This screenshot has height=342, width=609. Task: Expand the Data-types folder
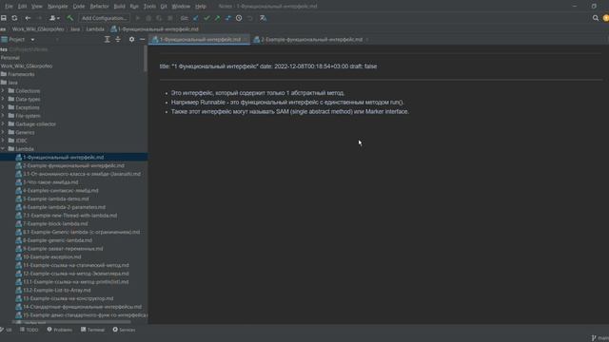point(3,99)
